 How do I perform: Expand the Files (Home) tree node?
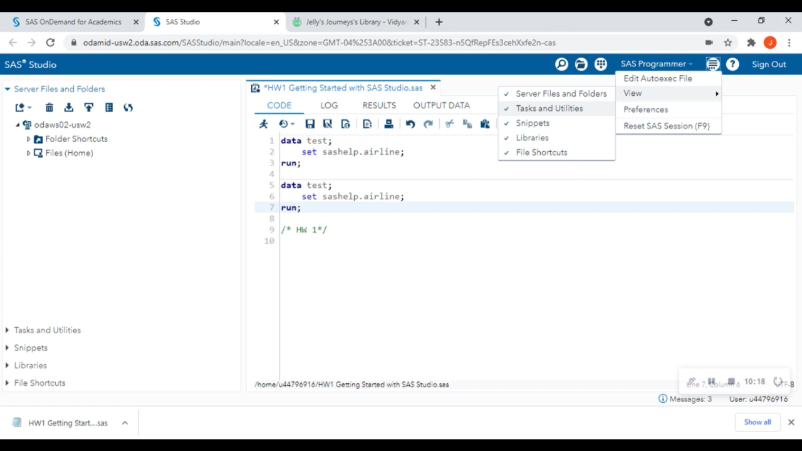[28, 153]
